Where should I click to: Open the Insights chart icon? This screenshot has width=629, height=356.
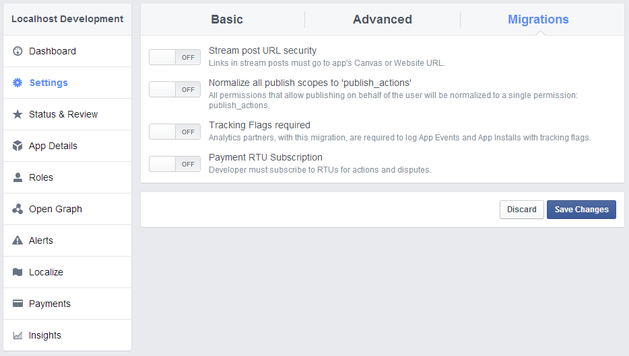(x=18, y=335)
